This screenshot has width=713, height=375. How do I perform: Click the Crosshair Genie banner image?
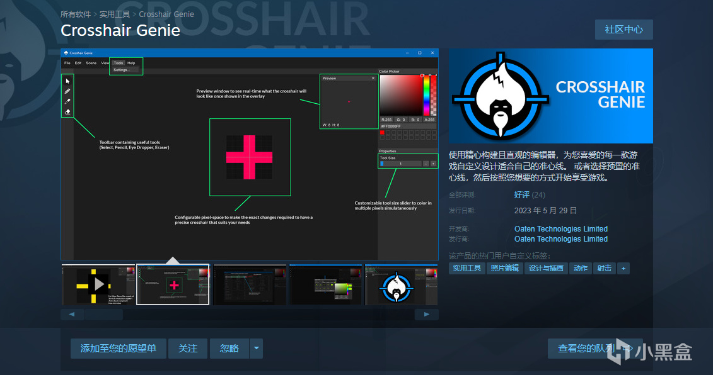(550, 96)
